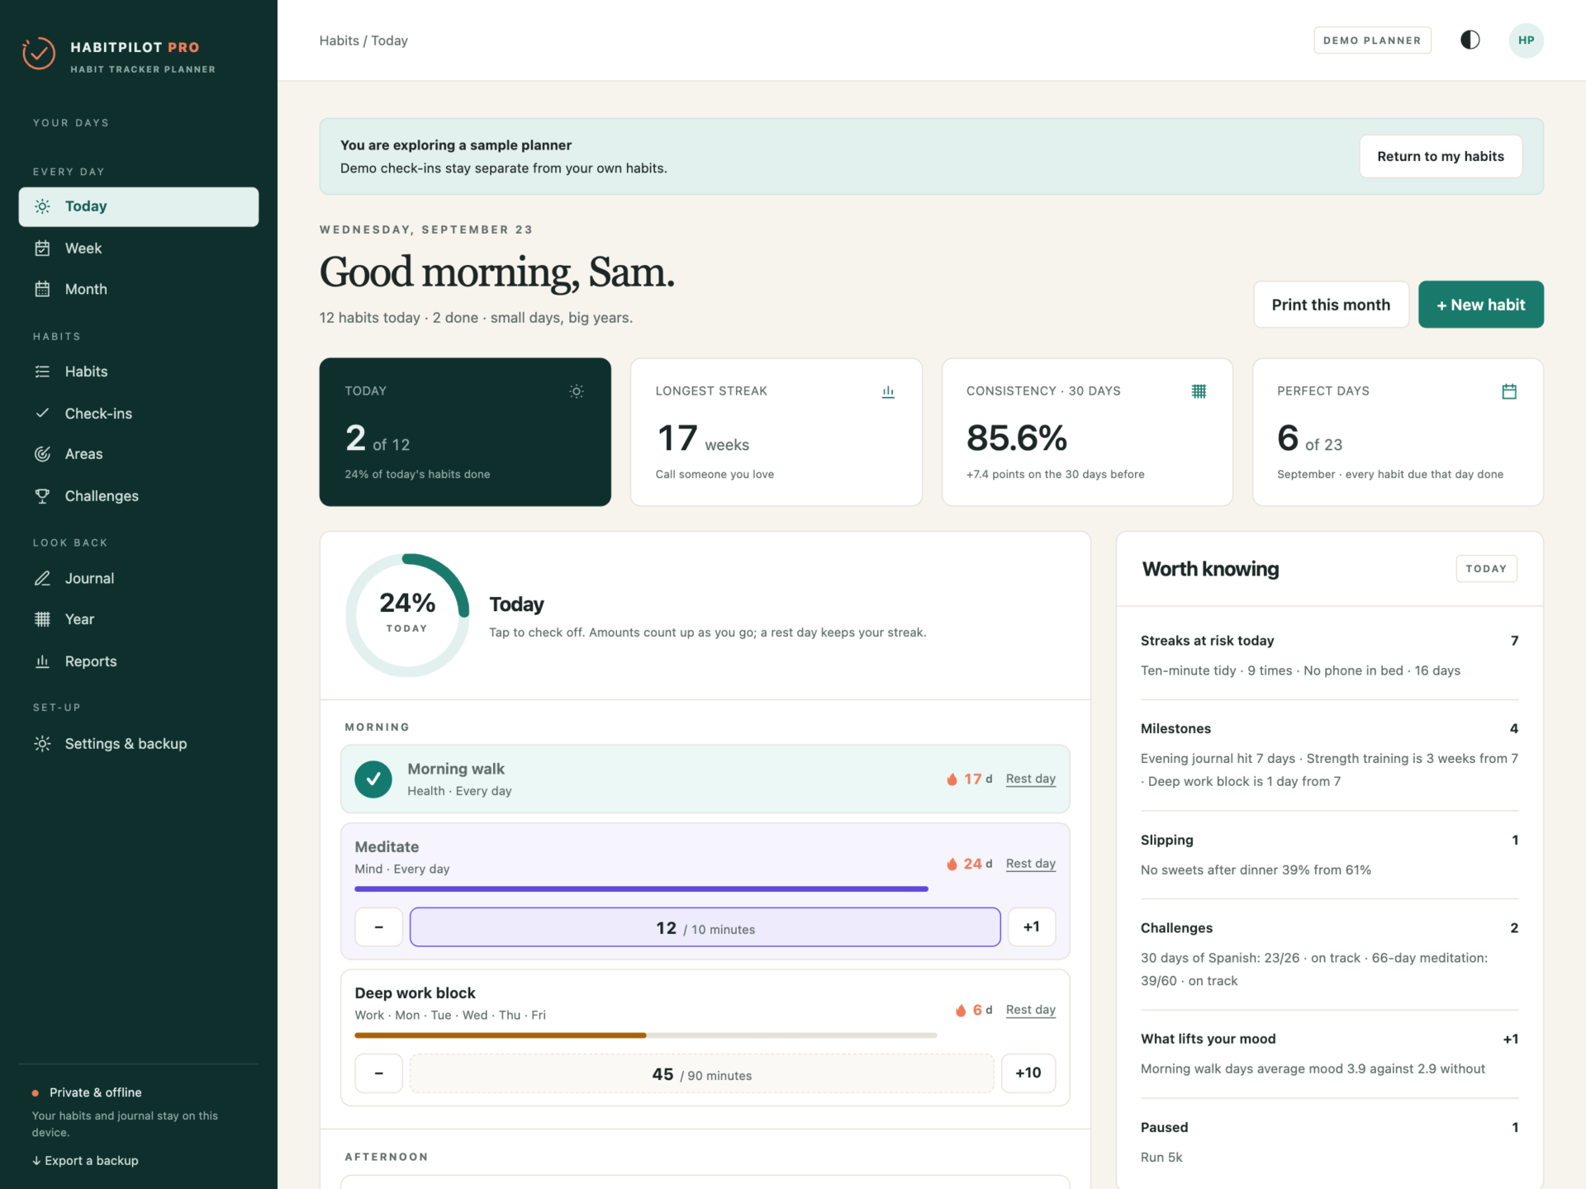The height and width of the screenshot is (1189, 1586).
Task: Open the Journal page
Action: point(139,579)
